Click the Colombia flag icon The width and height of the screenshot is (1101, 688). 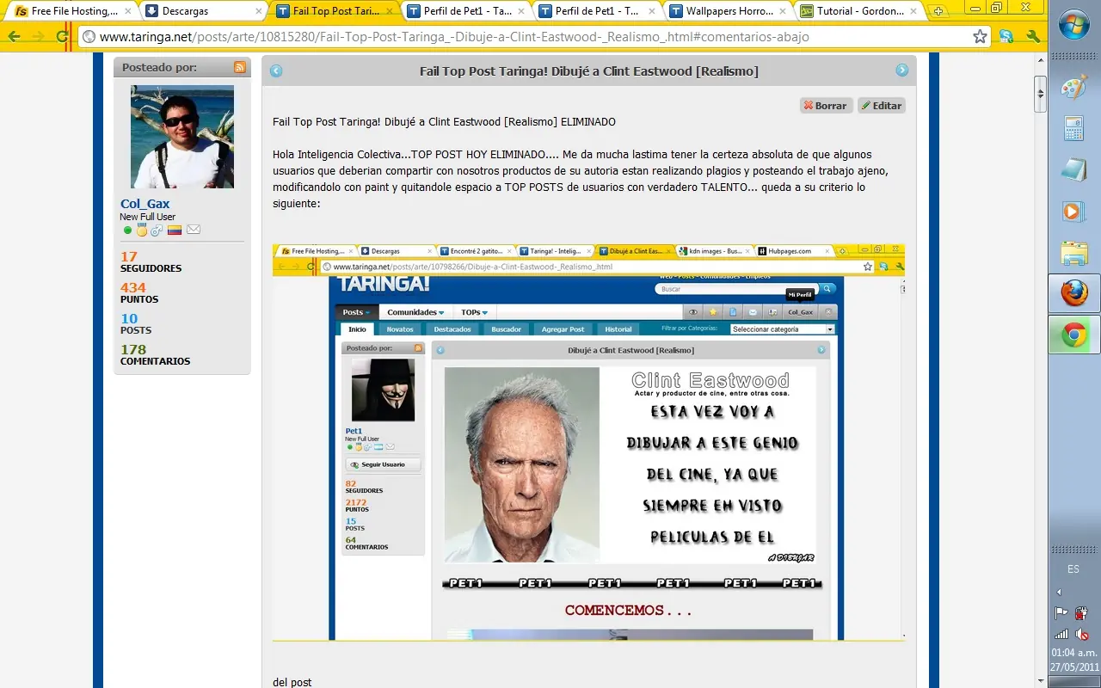(175, 230)
